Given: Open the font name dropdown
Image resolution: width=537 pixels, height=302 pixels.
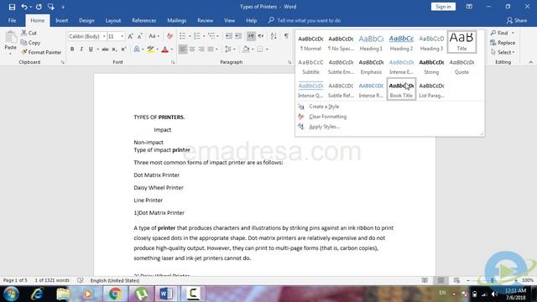Looking at the screenshot, I should 104,36.
